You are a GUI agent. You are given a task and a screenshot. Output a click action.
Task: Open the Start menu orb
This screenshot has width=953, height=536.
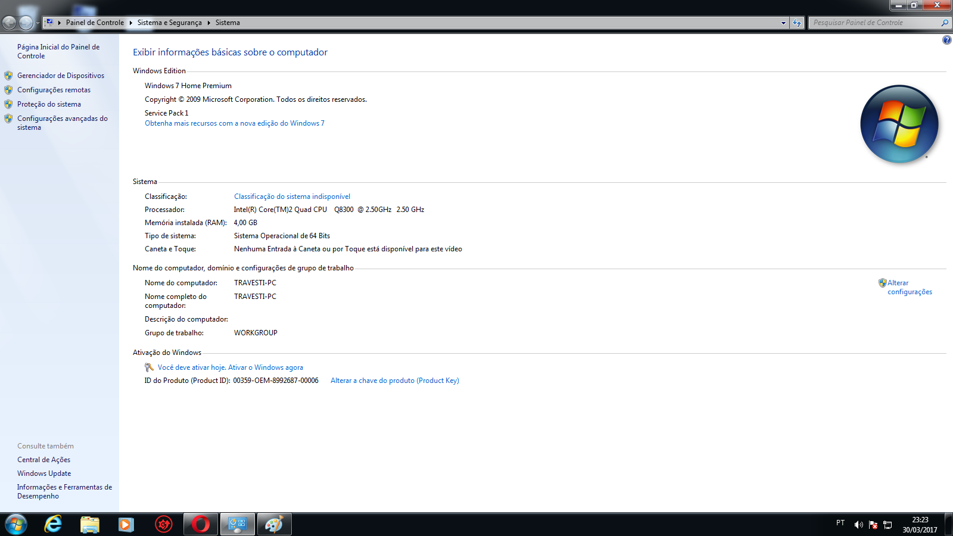pyautogui.click(x=16, y=524)
